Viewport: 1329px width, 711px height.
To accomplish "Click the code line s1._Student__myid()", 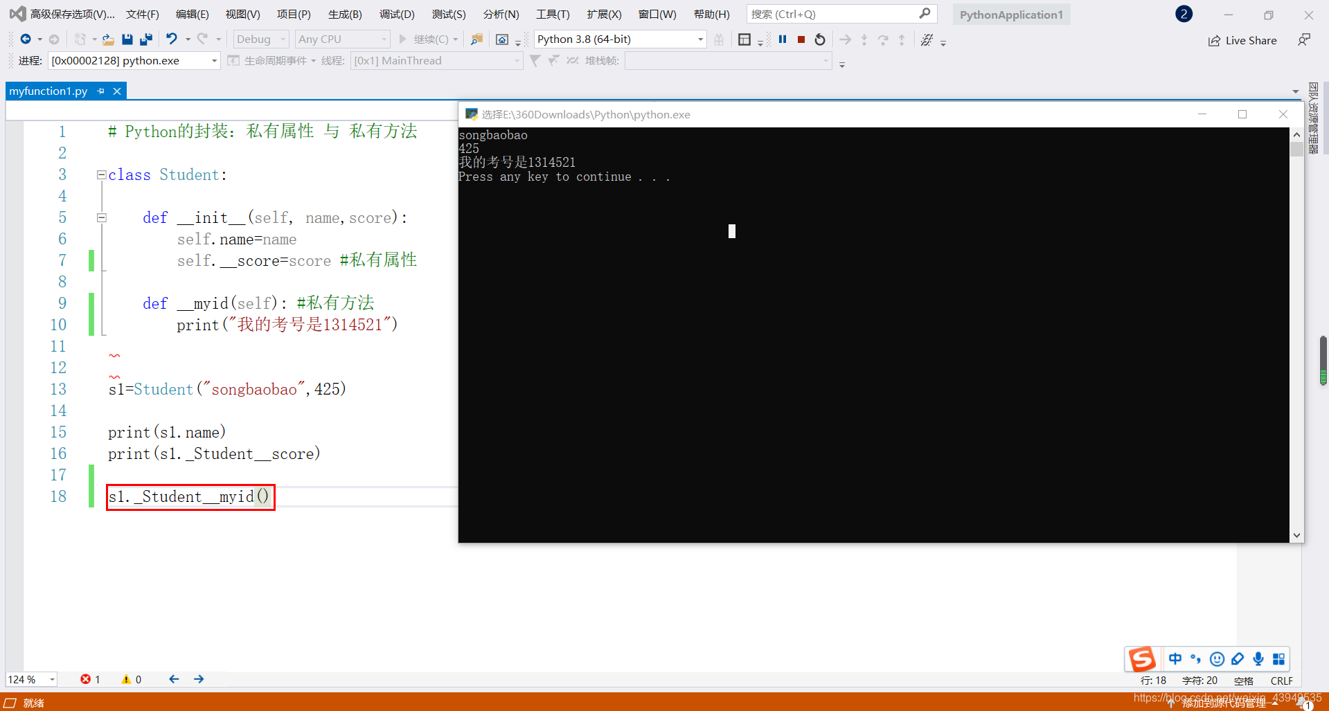I will click(190, 497).
